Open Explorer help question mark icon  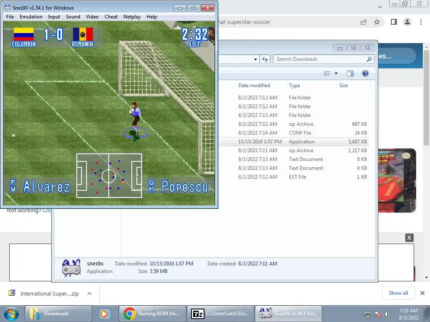click(x=365, y=73)
